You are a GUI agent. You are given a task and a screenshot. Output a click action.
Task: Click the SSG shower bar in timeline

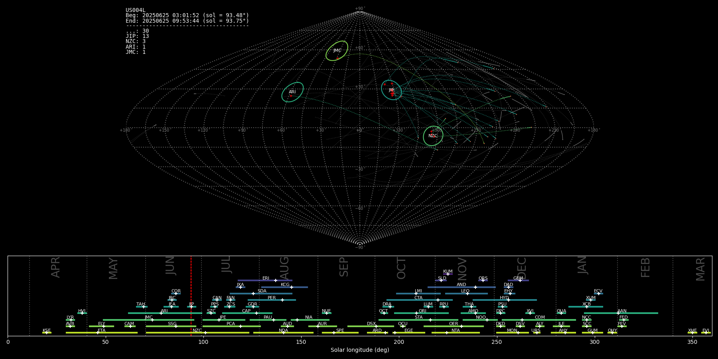pyautogui.click(x=171, y=326)
